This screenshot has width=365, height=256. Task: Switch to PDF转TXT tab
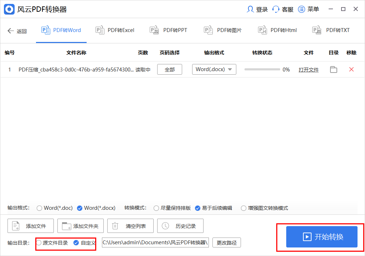pos(331,31)
